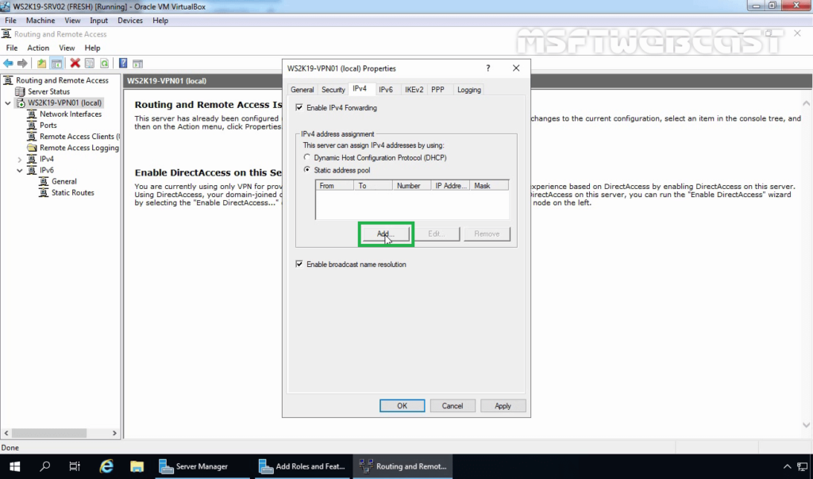Open the RRAS console's View menu

(x=67, y=48)
